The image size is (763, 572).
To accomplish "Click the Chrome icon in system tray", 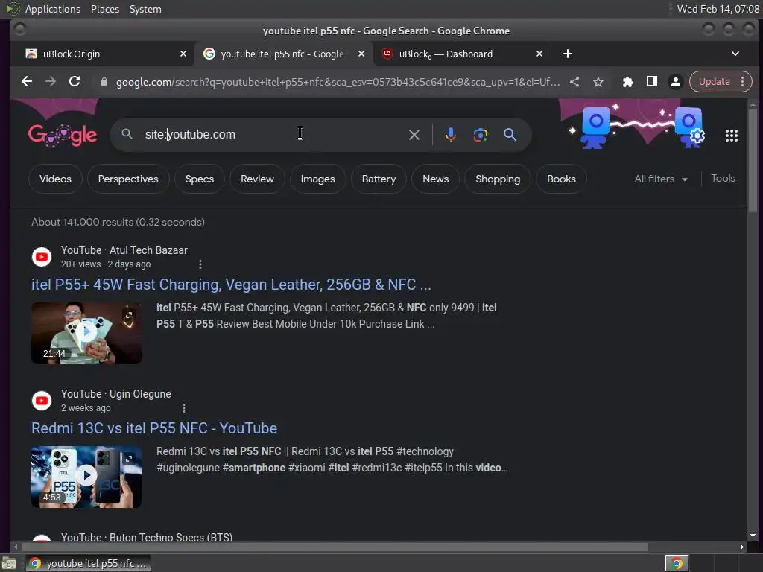I will click(x=677, y=563).
